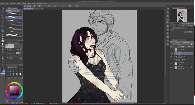Open the Intensity of blur dropdown arrow
Viewport: 195px width, 105px height.
coord(21,53)
